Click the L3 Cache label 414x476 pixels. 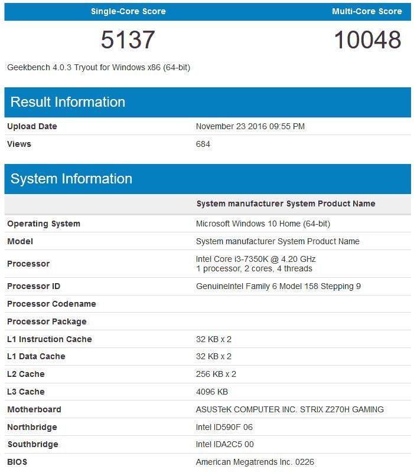(x=26, y=392)
